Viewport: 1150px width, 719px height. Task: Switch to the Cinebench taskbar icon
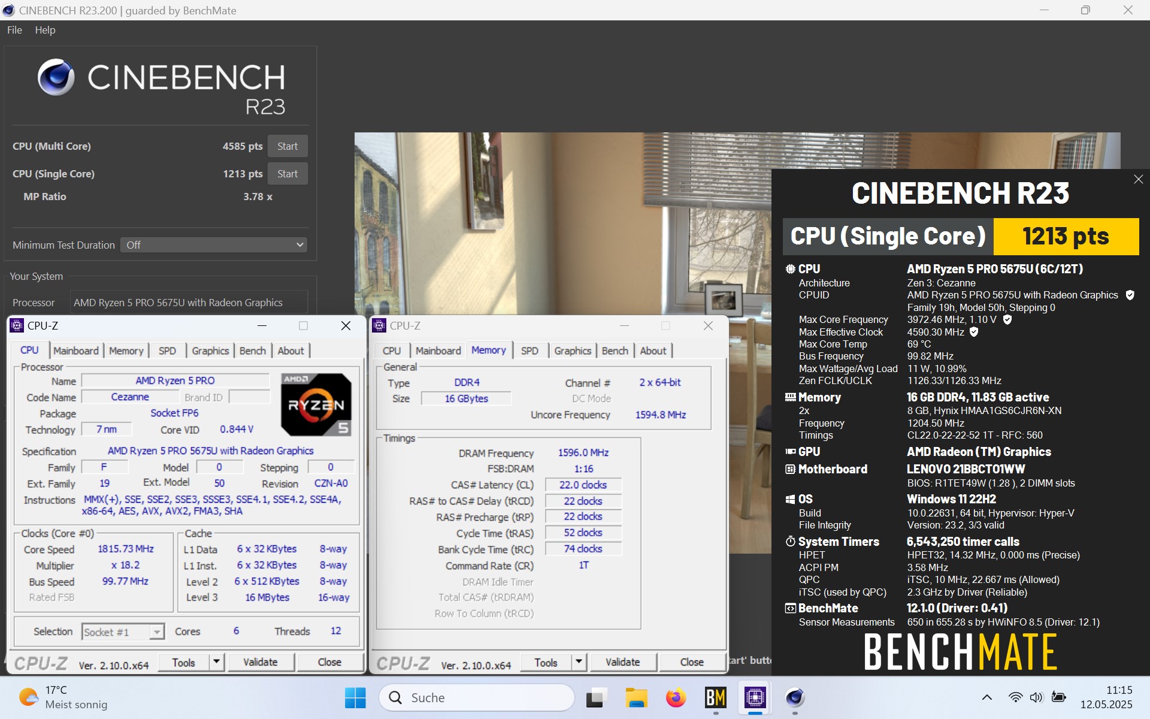[x=795, y=697]
